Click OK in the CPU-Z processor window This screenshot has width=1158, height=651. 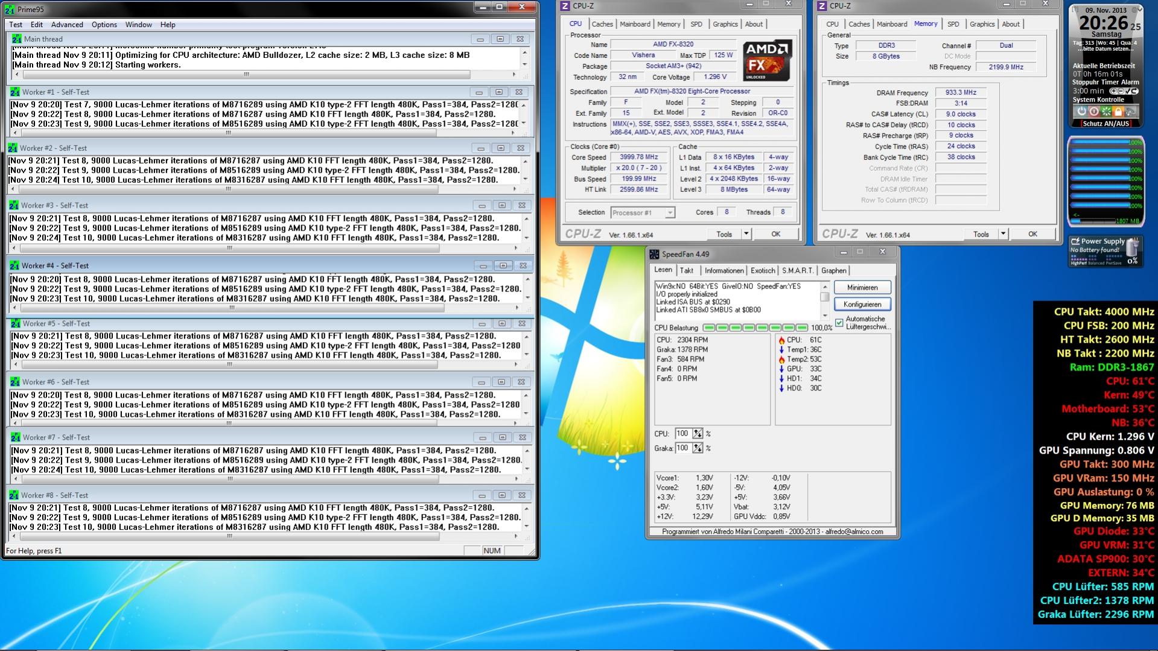click(x=775, y=234)
